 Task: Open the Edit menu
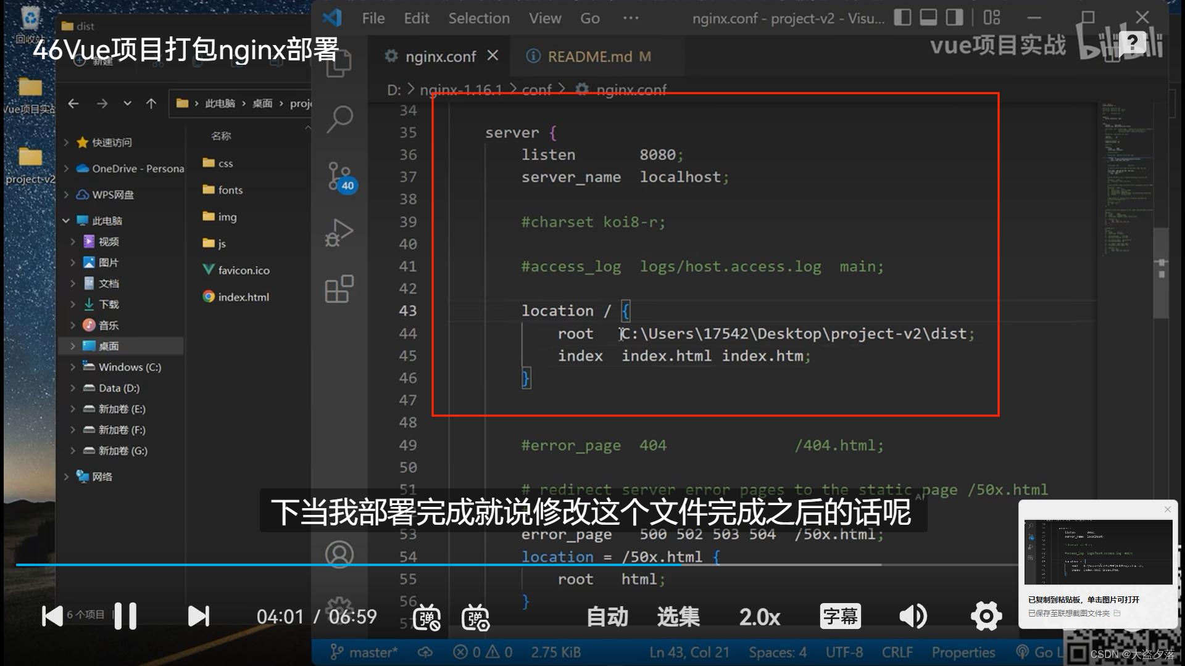[x=417, y=18]
